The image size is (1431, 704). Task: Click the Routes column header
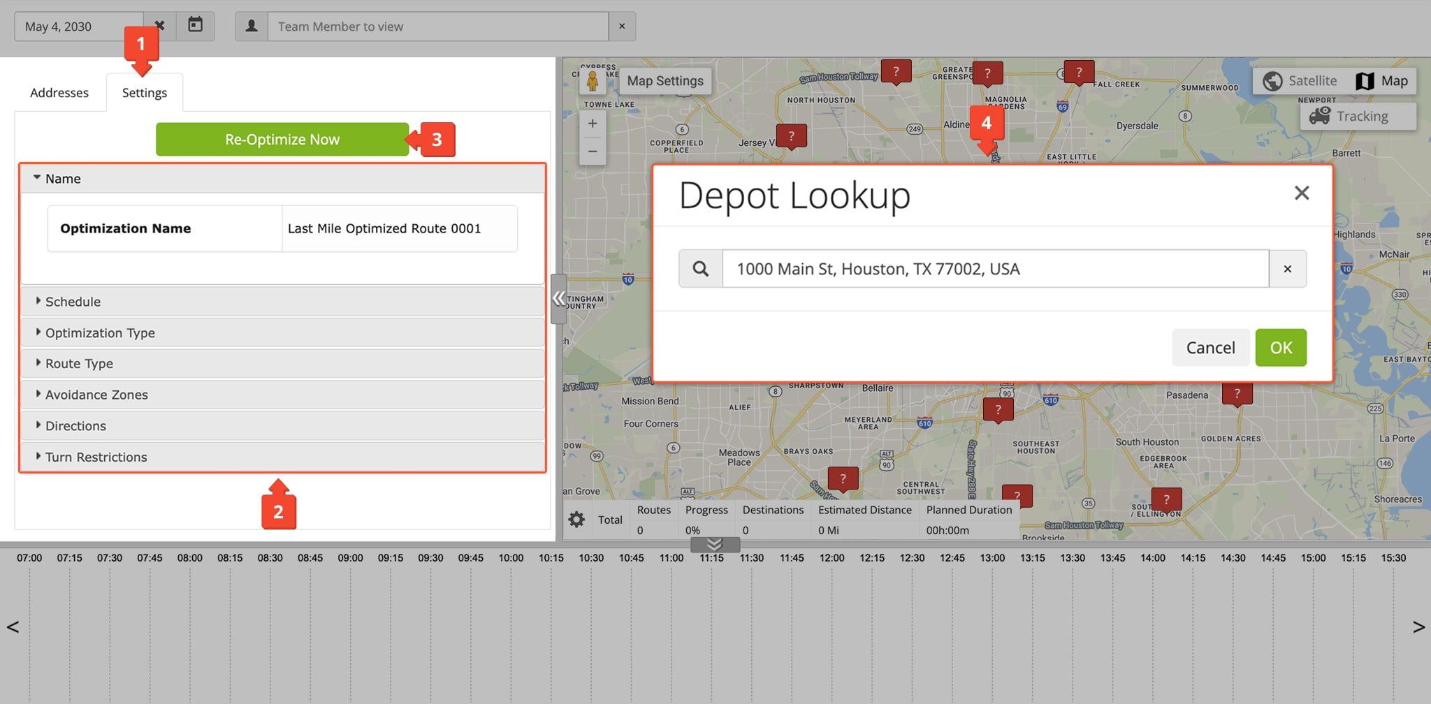coord(654,510)
